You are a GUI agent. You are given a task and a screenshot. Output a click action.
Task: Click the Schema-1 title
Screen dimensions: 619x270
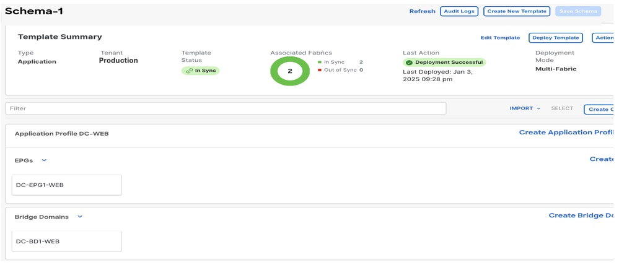point(34,11)
